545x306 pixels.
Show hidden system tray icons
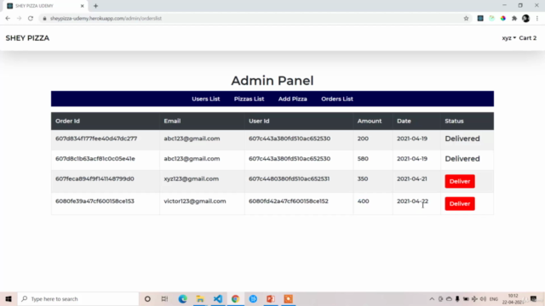[432, 298]
